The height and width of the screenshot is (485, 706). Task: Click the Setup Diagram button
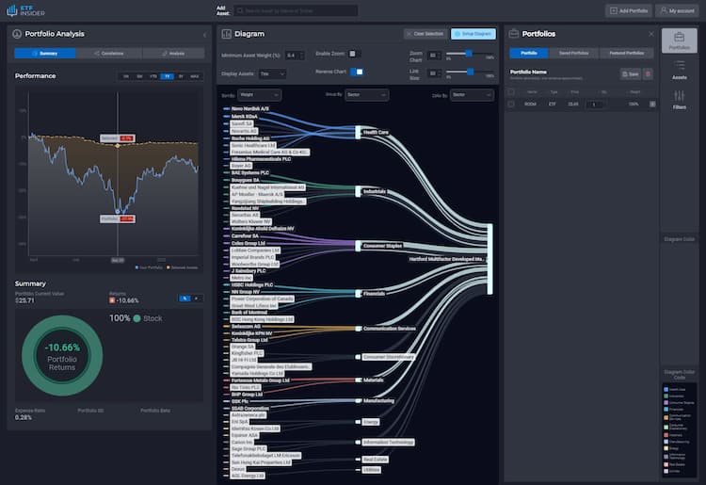point(473,34)
